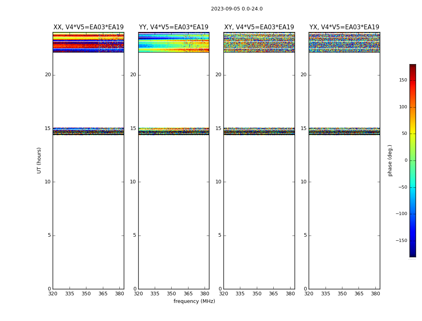
Task: Click the colorbar tick label −150
Action: pyautogui.click(x=402, y=241)
